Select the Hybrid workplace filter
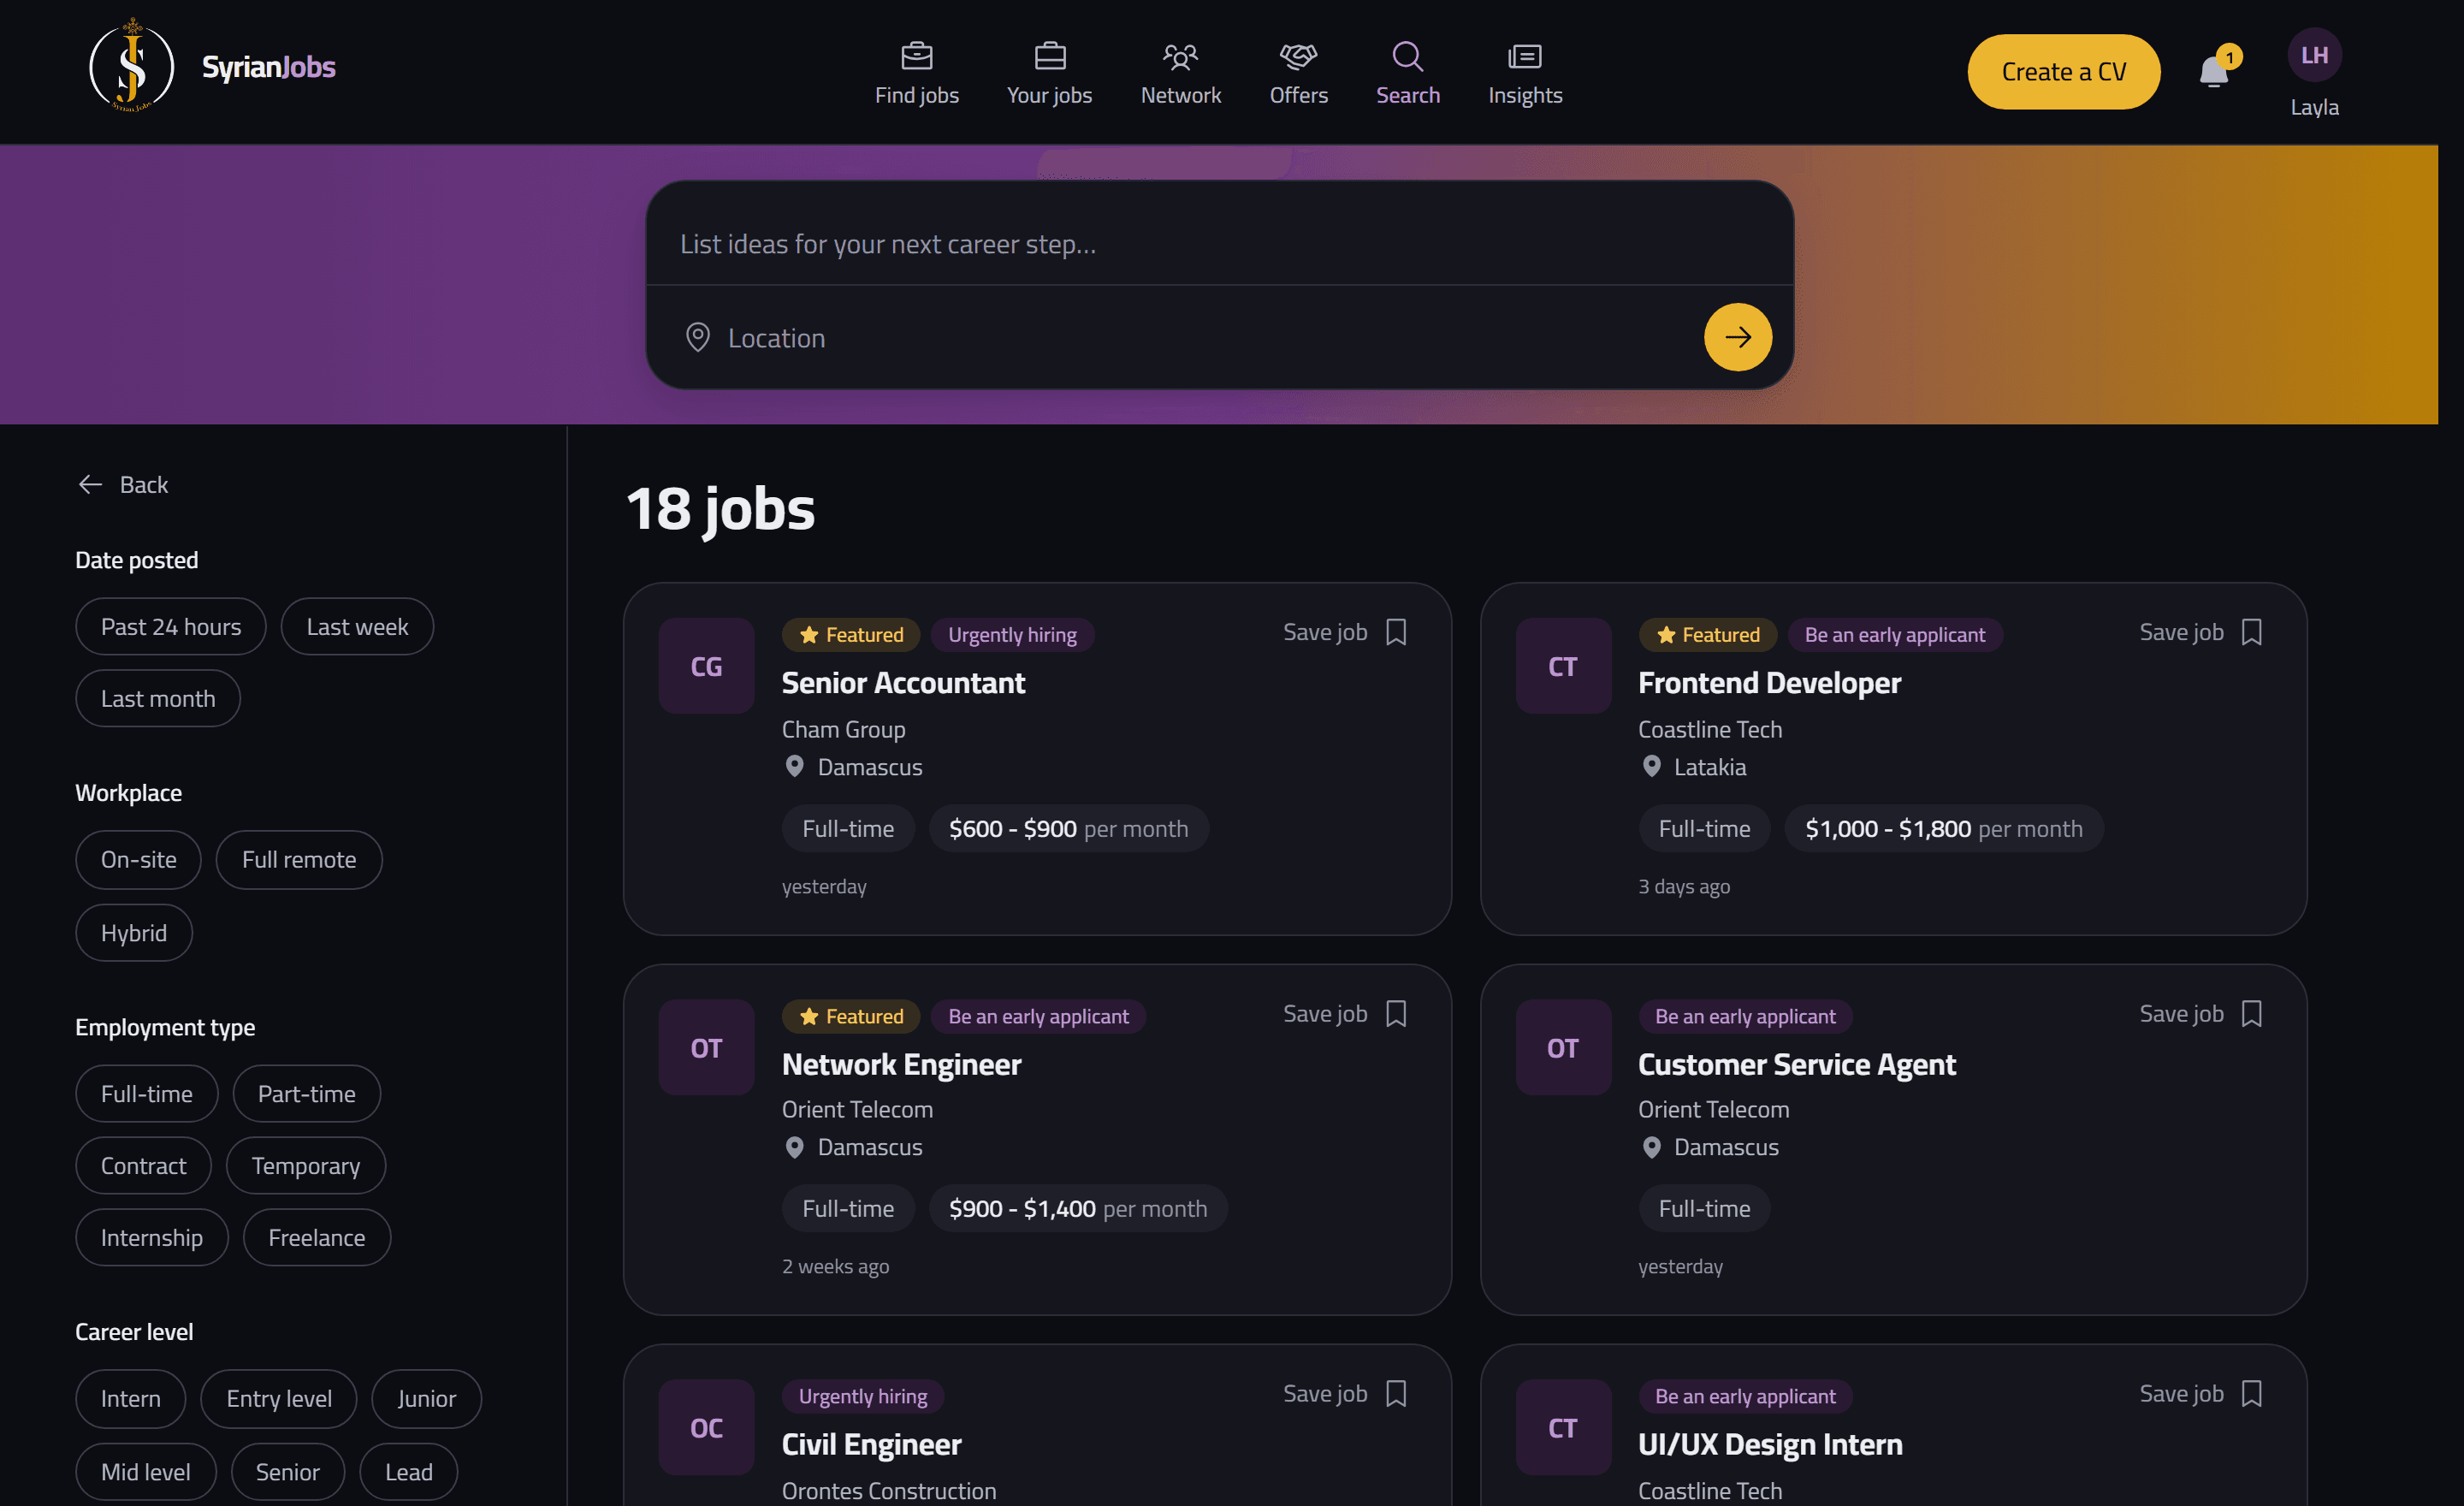The height and width of the screenshot is (1506, 2464). pyautogui.click(x=134, y=932)
